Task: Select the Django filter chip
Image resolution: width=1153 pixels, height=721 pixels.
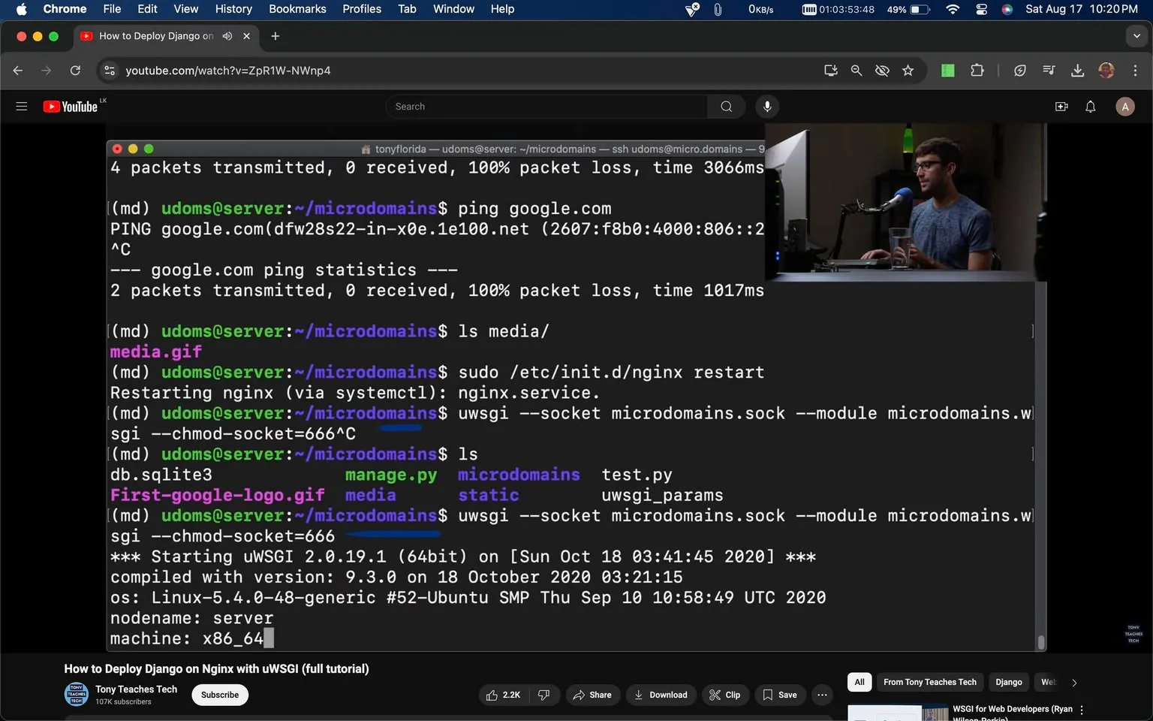Action: [x=1009, y=682]
